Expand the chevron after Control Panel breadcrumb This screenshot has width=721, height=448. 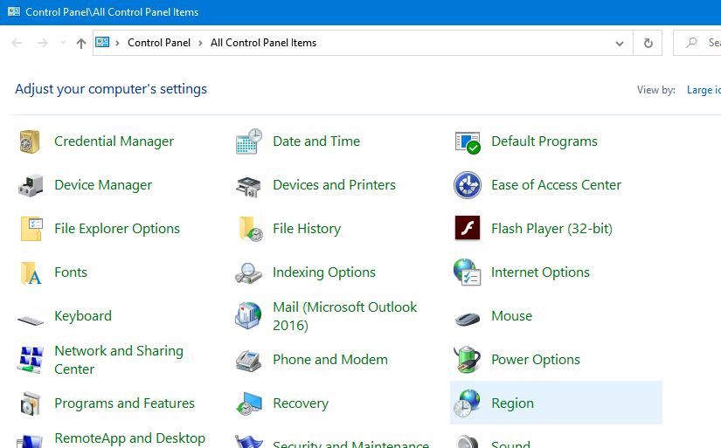200,43
